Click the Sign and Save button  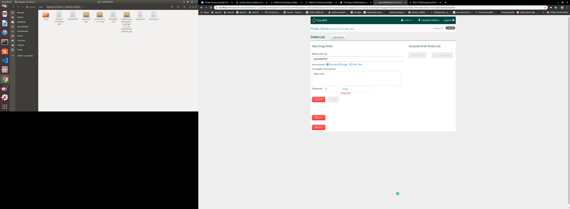tap(442, 55)
